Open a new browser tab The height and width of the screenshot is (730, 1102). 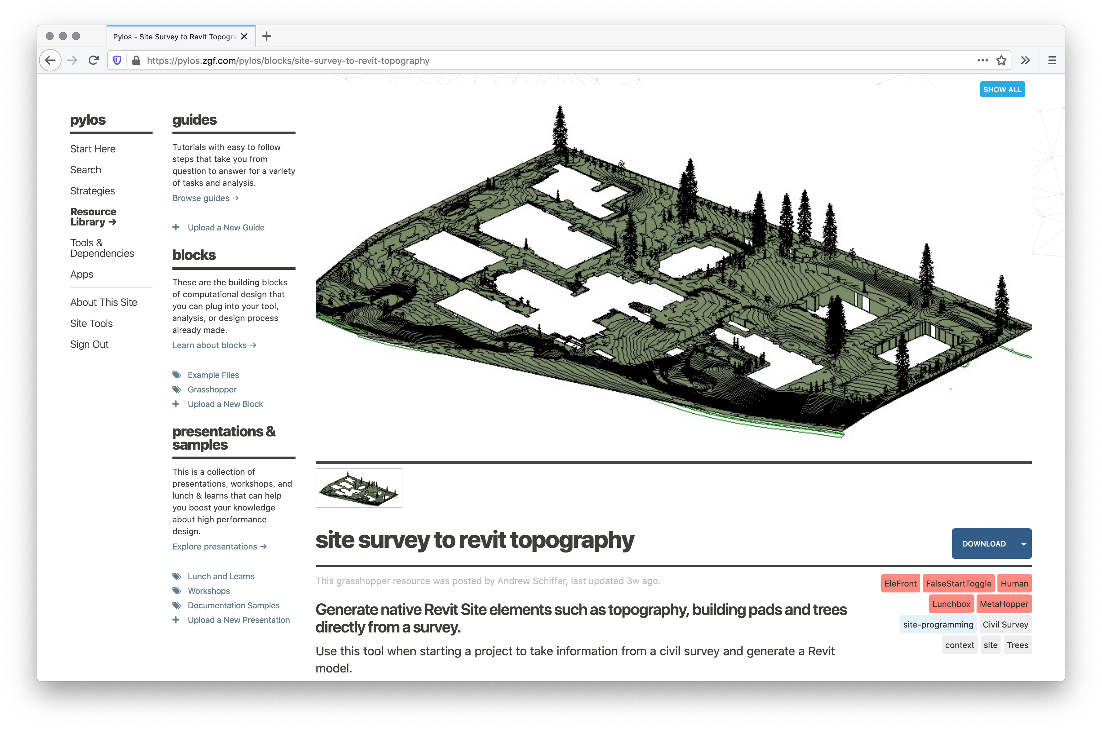(x=266, y=36)
